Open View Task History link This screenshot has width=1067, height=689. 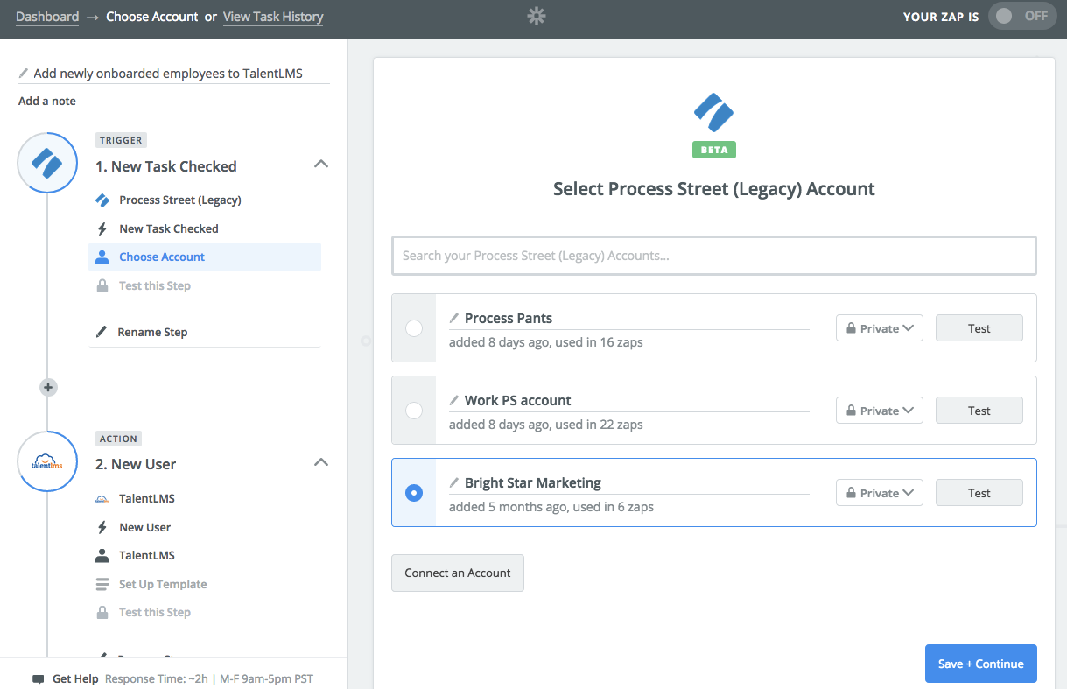pos(273,17)
